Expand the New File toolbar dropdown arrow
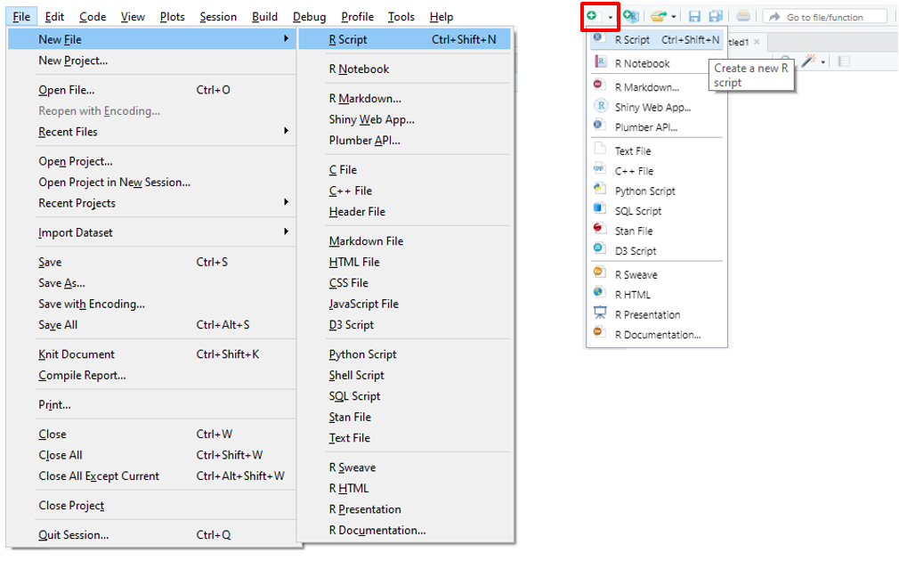 click(x=610, y=17)
